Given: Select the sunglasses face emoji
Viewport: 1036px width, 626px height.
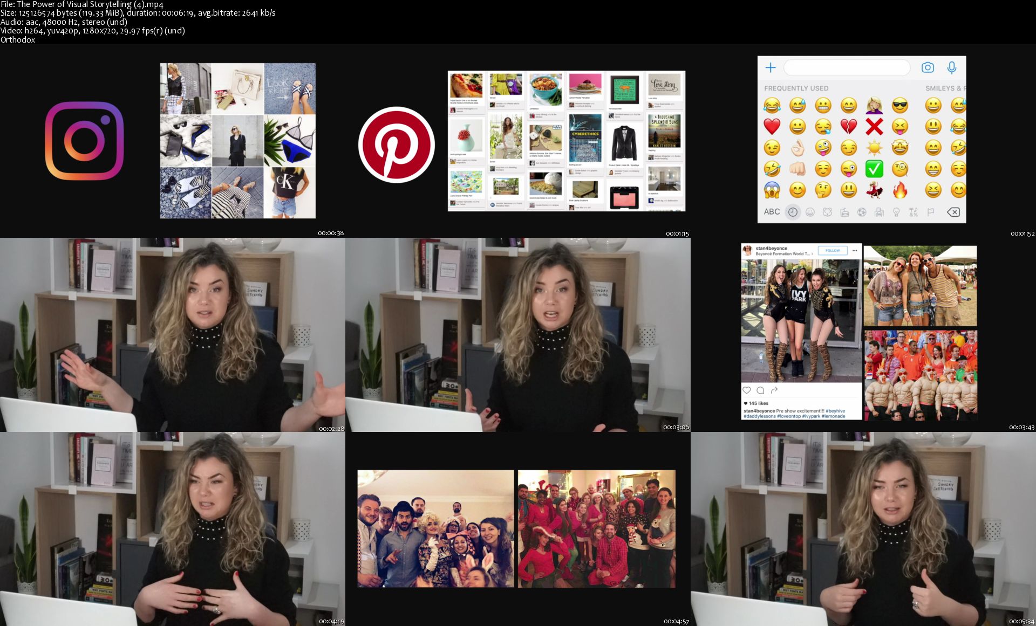Looking at the screenshot, I should click(x=900, y=106).
